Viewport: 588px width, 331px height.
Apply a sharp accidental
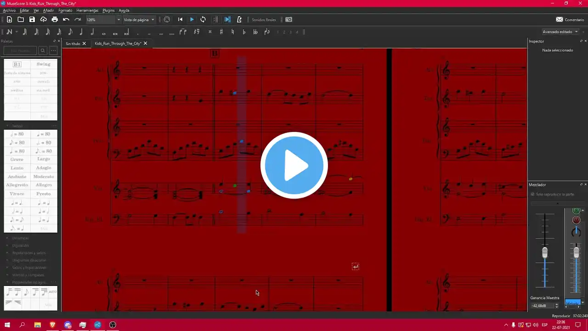pos(221,32)
